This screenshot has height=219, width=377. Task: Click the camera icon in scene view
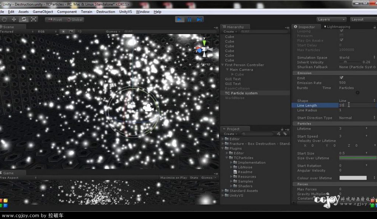(x=148, y=108)
